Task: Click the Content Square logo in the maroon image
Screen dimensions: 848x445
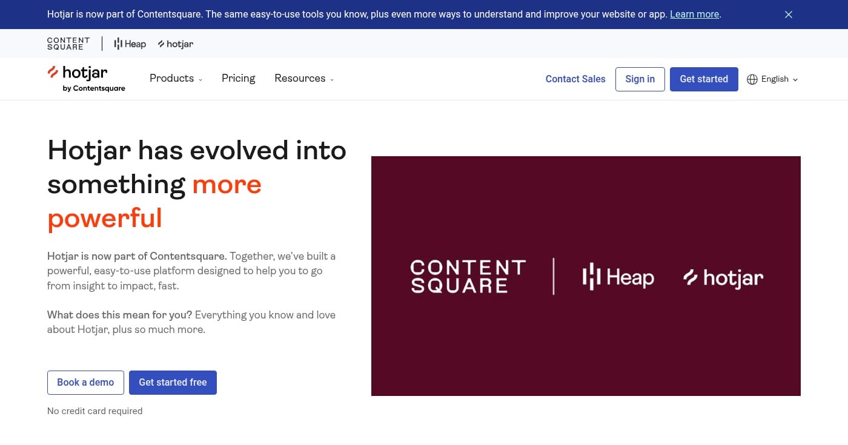Action: click(x=468, y=275)
